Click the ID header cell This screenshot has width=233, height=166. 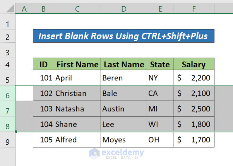pyautogui.click(x=44, y=64)
